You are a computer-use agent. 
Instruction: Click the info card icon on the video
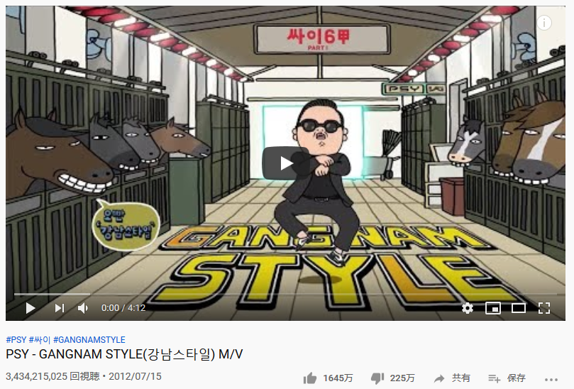pos(544,23)
